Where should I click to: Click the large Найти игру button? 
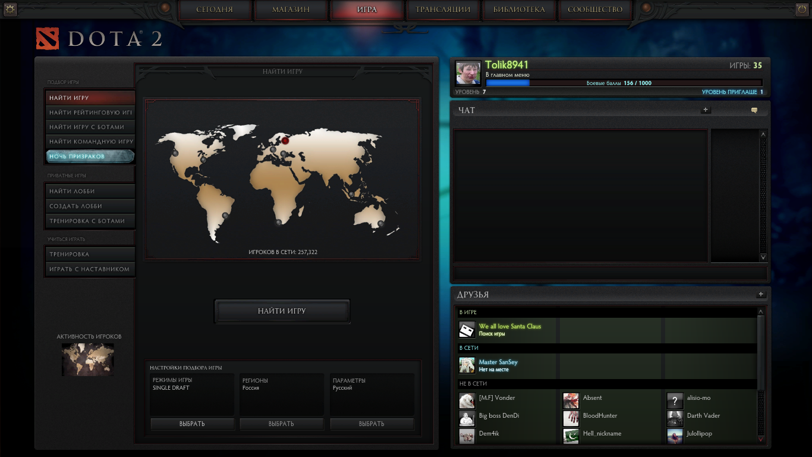(282, 311)
